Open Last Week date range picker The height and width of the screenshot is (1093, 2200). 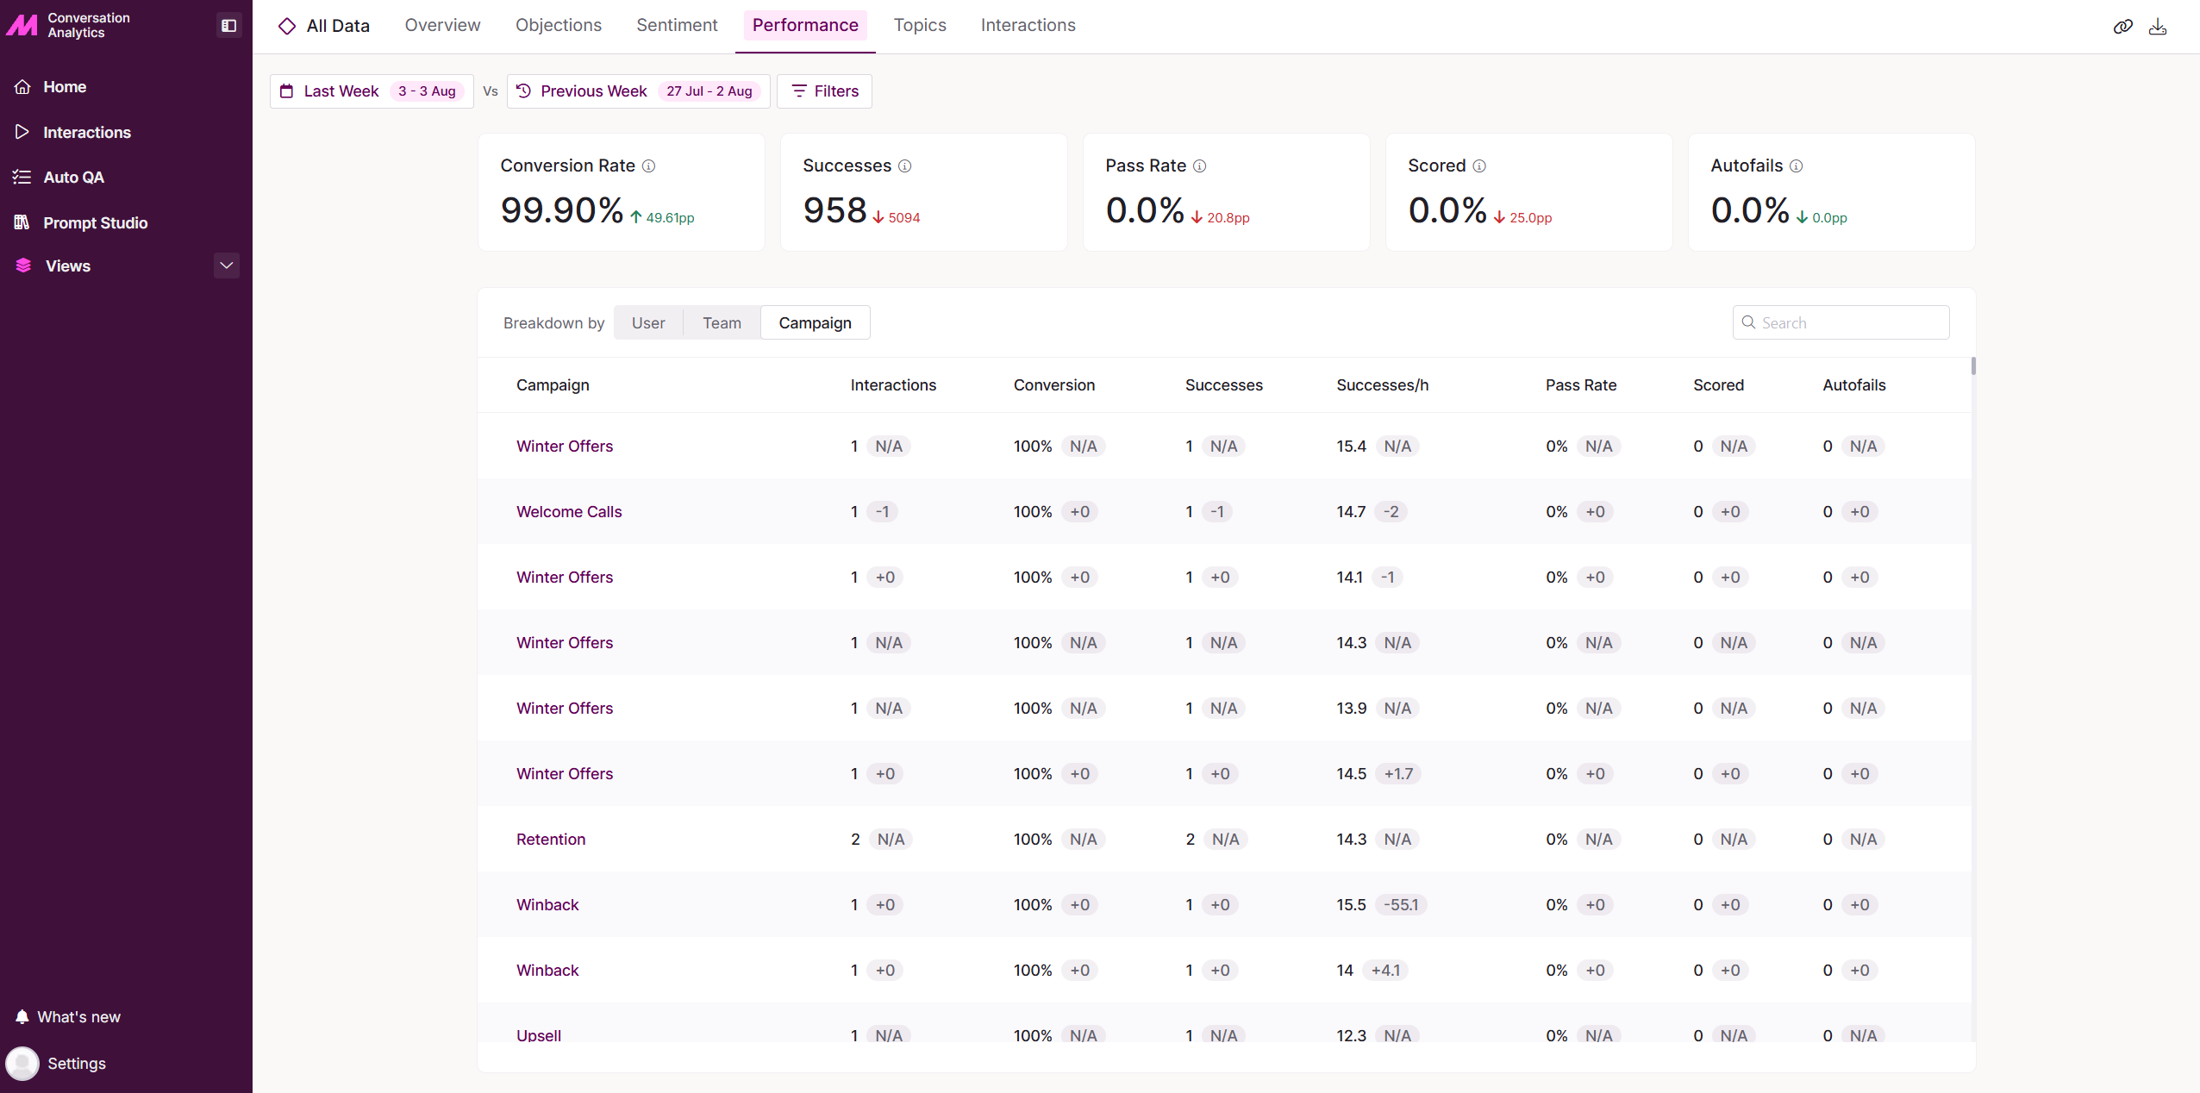372,91
